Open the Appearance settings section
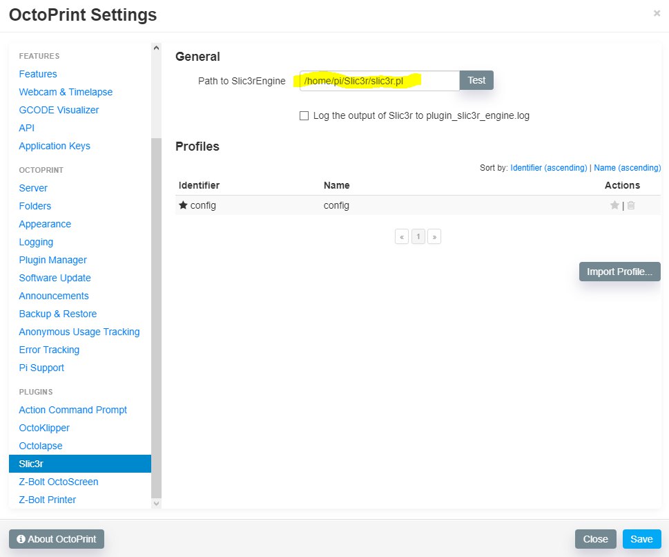This screenshot has height=557, width=669. pyautogui.click(x=45, y=225)
